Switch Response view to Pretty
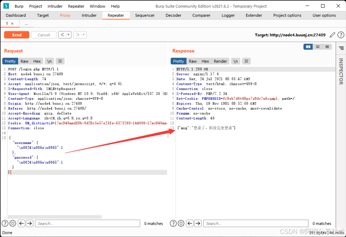 point(178,61)
